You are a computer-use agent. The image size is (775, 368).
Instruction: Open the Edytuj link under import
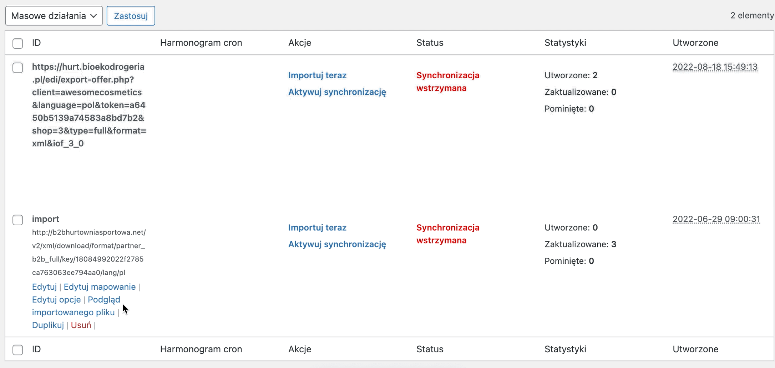[x=44, y=287]
